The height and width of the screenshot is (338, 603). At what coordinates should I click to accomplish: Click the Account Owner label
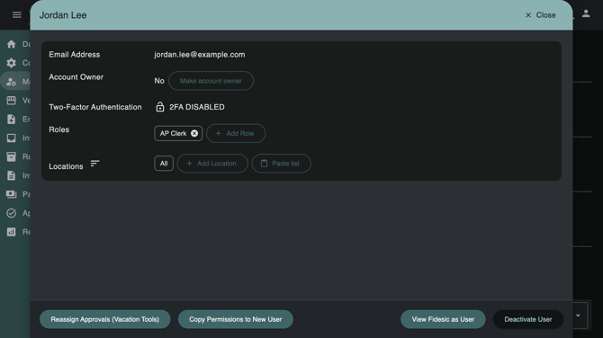pos(76,76)
